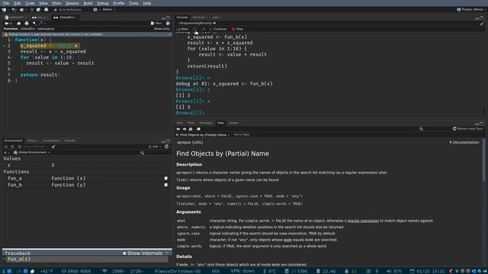488x274 pixels.
Task: Open the 'Find Objects by (Partial) Name' topic dropdown
Action: [x=203, y=135]
